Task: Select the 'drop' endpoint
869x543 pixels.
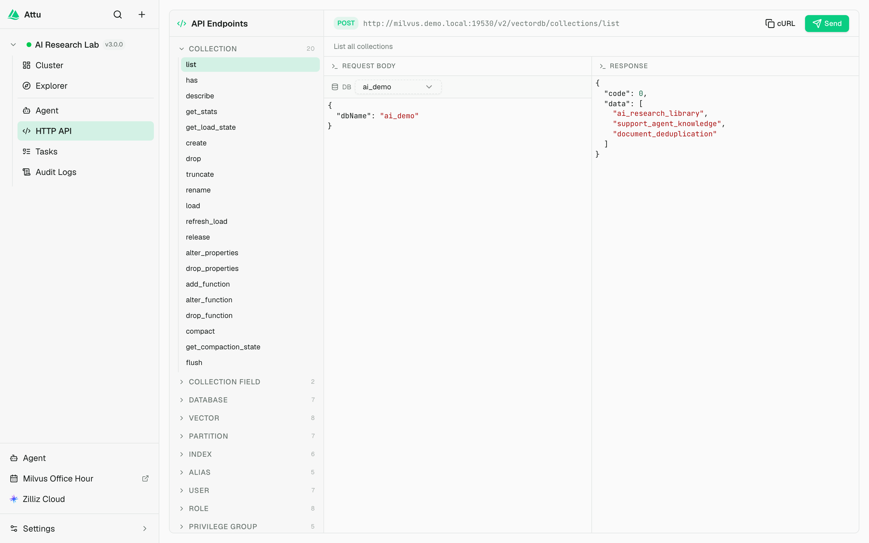Action: 250,158
